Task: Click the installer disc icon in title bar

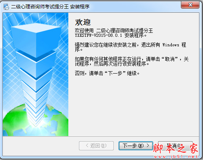Action: [6, 7]
